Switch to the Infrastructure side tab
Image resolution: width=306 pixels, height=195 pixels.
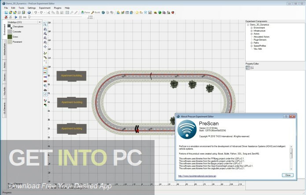(x=4, y=49)
